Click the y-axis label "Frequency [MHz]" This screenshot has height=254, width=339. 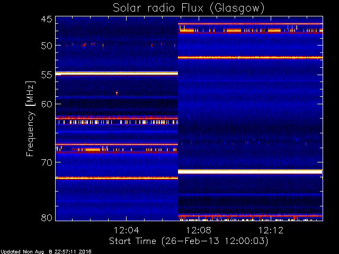coord(30,119)
